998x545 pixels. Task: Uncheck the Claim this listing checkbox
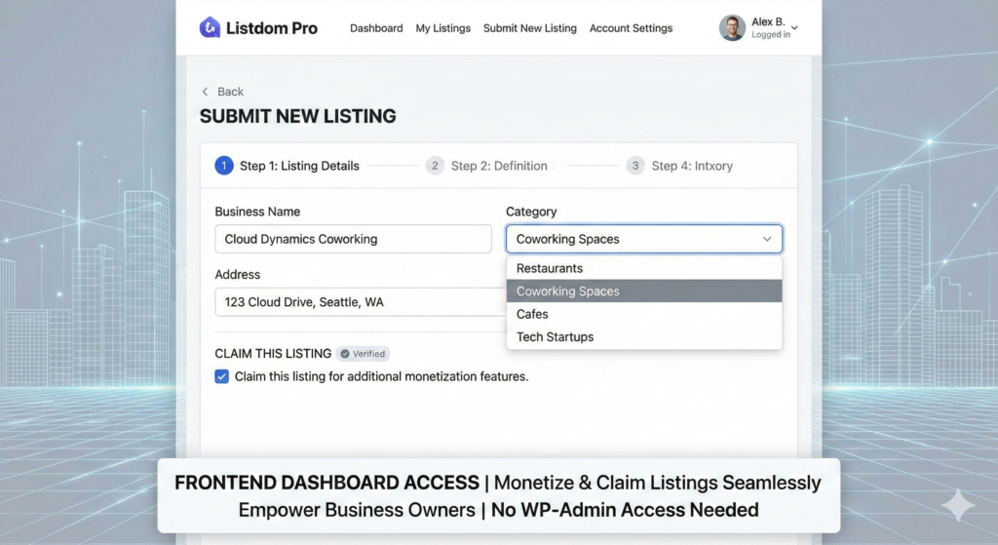pyautogui.click(x=222, y=376)
